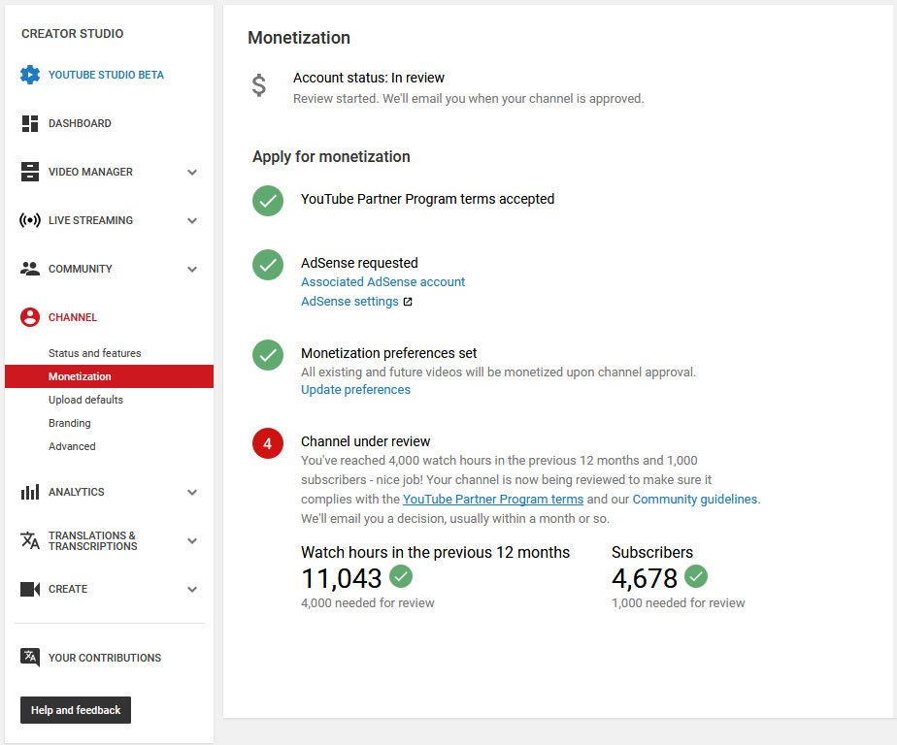
Task: Click the 4,678 subscribers value
Action: 645,578
